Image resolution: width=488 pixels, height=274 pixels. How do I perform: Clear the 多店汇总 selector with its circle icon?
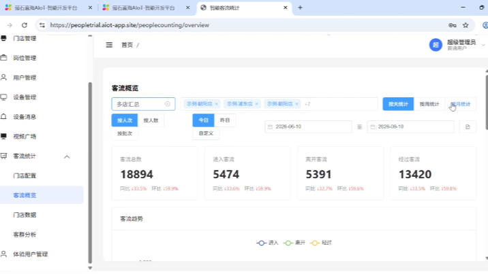click(168, 104)
